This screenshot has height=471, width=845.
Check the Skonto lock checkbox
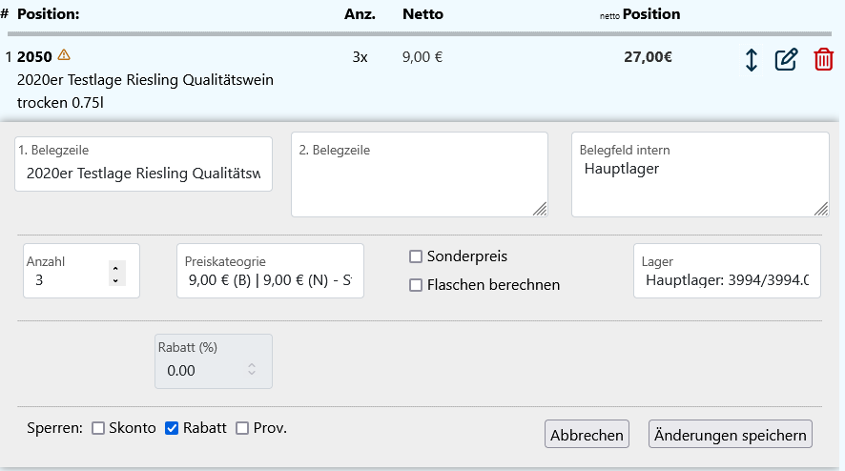click(x=98, y=429)
